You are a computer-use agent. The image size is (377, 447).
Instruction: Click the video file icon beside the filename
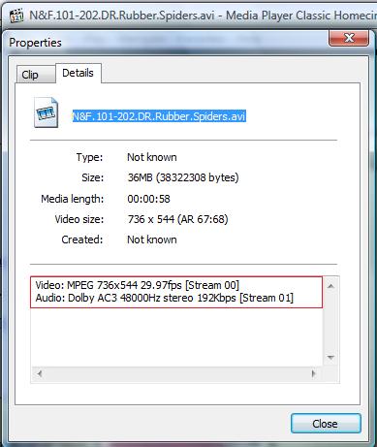coord(47,112)
